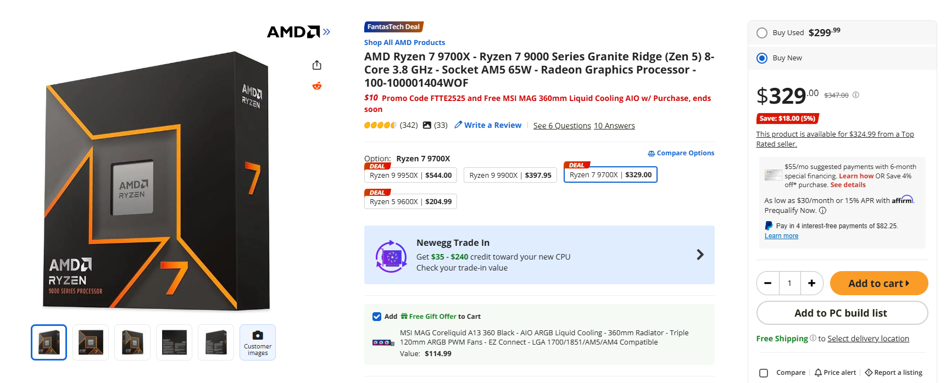Click the share icon above the product image
The height and width of the screenshot is (383, 946).
point(317,64)
